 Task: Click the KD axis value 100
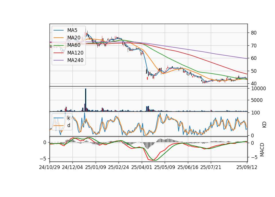(x=256, y=113)
